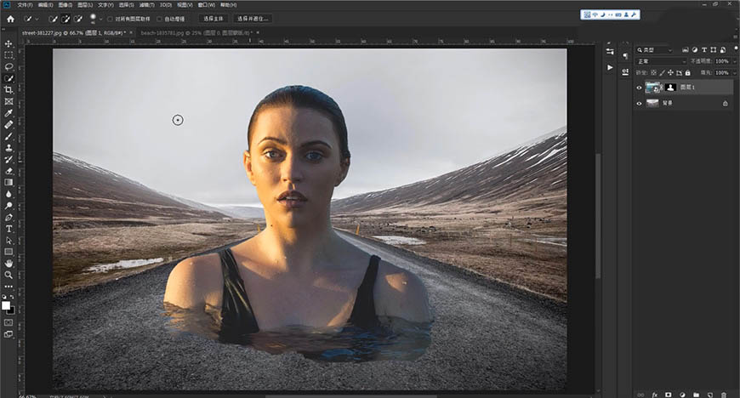The image size is (740, 398).
Task: Choose New Selection mode in options bar
Action: (x=54, y=19)
